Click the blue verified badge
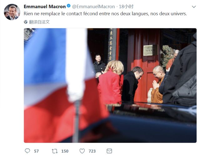 69,6
